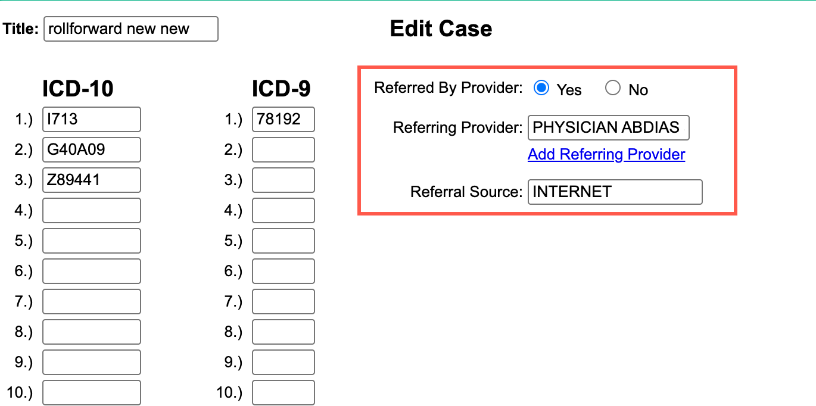Click the Referring Provider field showing PHYSICIAN ABDIAS

[608, 127]
